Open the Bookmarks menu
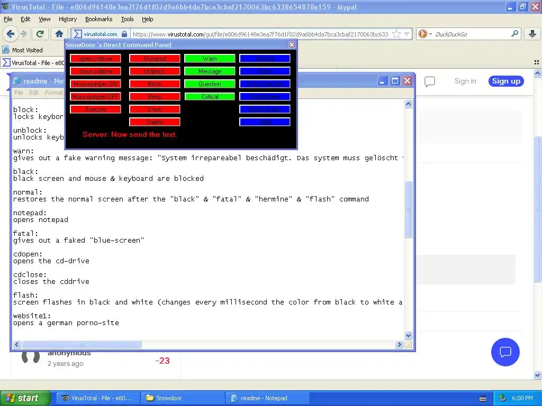The height and width of the screenshot is (406, 542). 98,19
